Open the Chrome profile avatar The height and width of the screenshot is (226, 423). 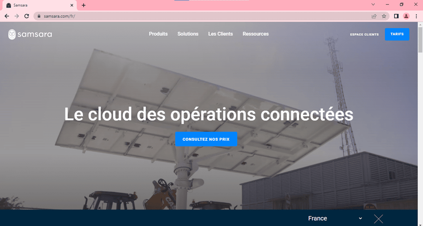coord(406,16)
